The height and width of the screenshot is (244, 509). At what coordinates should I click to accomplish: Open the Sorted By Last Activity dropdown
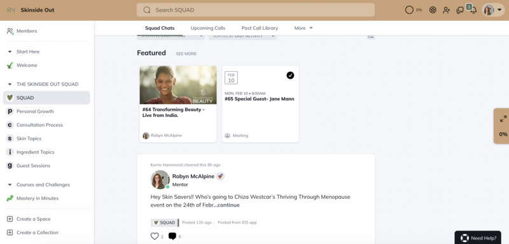[242, 37]
